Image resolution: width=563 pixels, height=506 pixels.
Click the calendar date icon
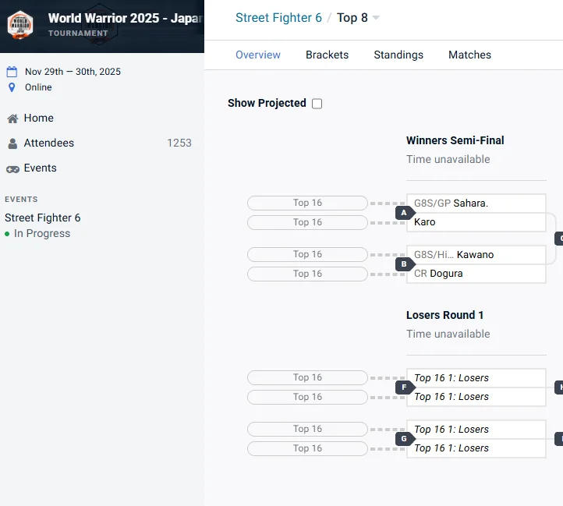click(12, 72)
